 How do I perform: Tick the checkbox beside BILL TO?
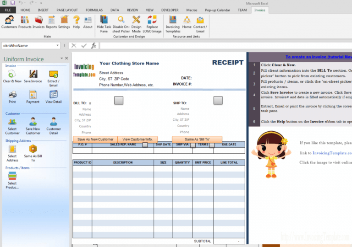click(x=118, y=100)
